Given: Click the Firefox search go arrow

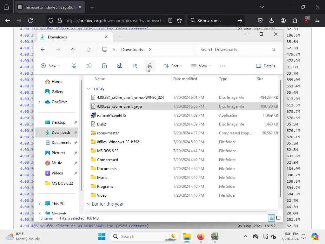Looking at the screenshot, I should tap(240, 21).
